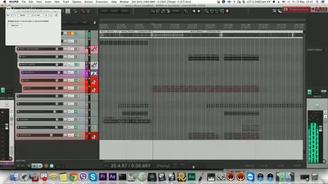Solo the Kick + SidChain Bass track
Viewport: 328px width, 184px height.
point(72,49)
